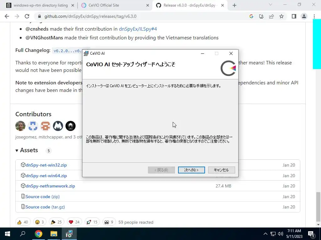
Task: Download dnSpy-netframework.zip
Action: pyautogui.click(x=50, y=186)
